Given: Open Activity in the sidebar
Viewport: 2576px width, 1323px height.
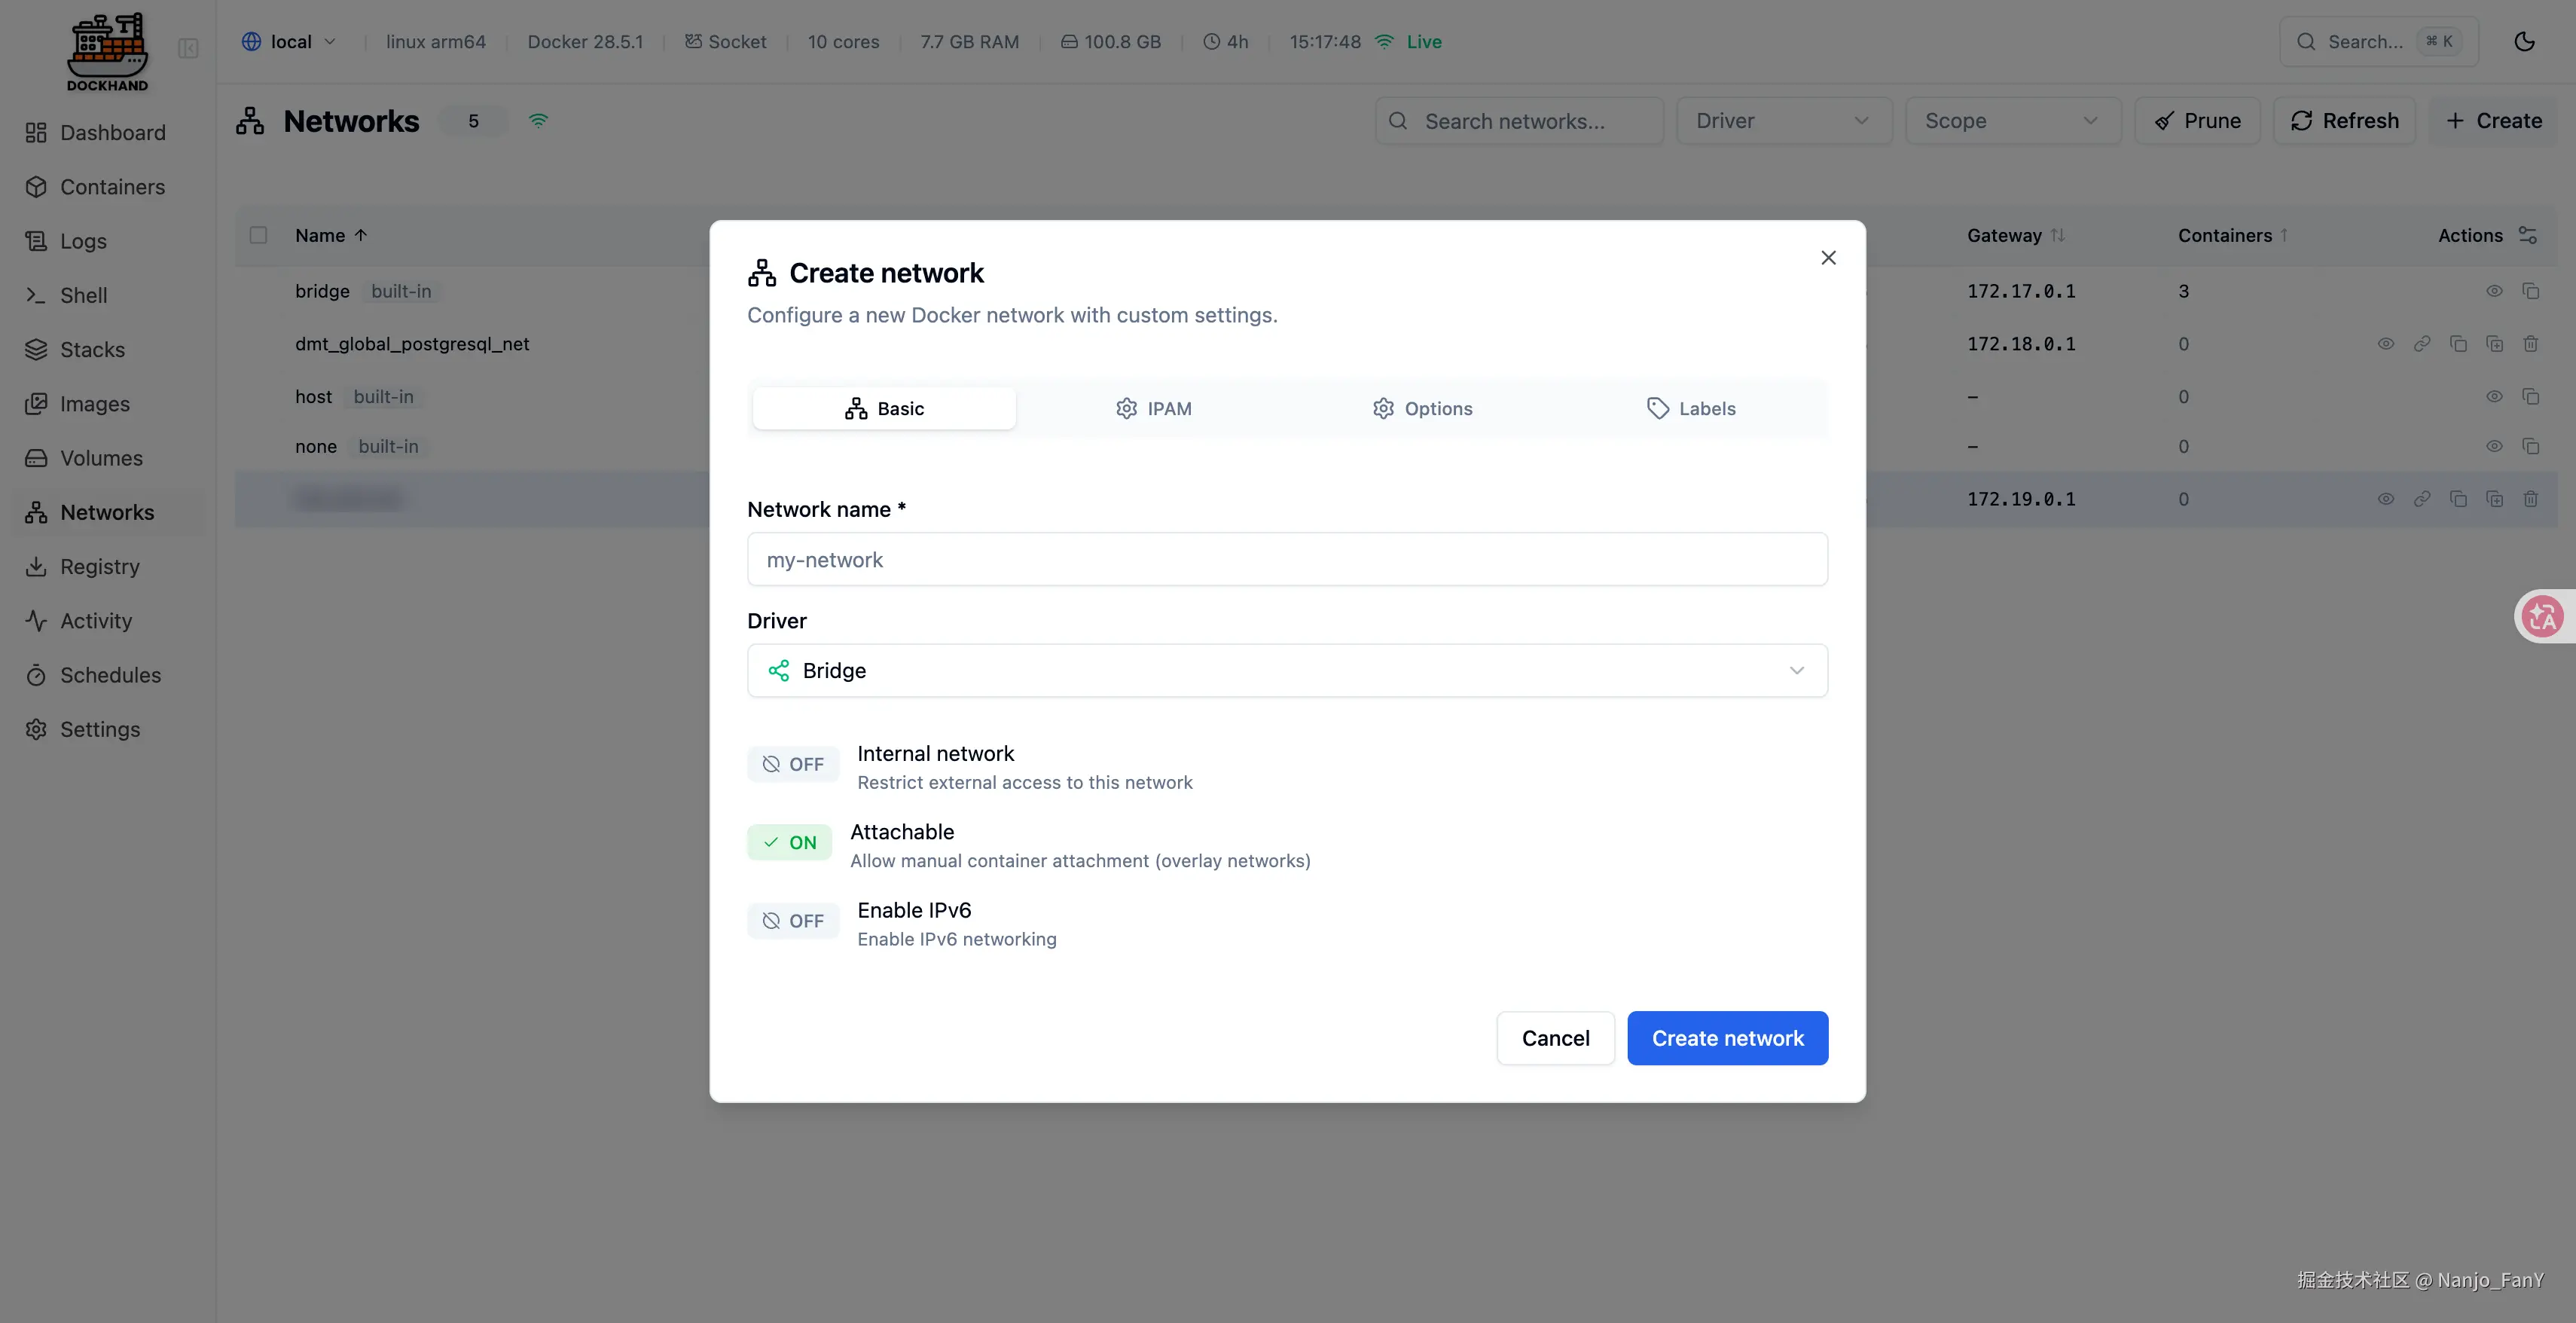Looking at the screenshot, I should coord(108,621).
